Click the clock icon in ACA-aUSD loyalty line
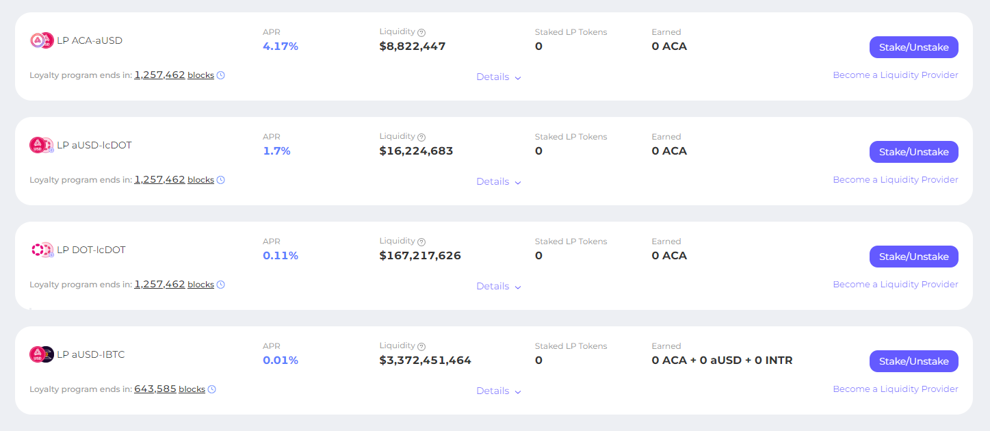This screenshot has width=990, height=431. tap(221, 75)
